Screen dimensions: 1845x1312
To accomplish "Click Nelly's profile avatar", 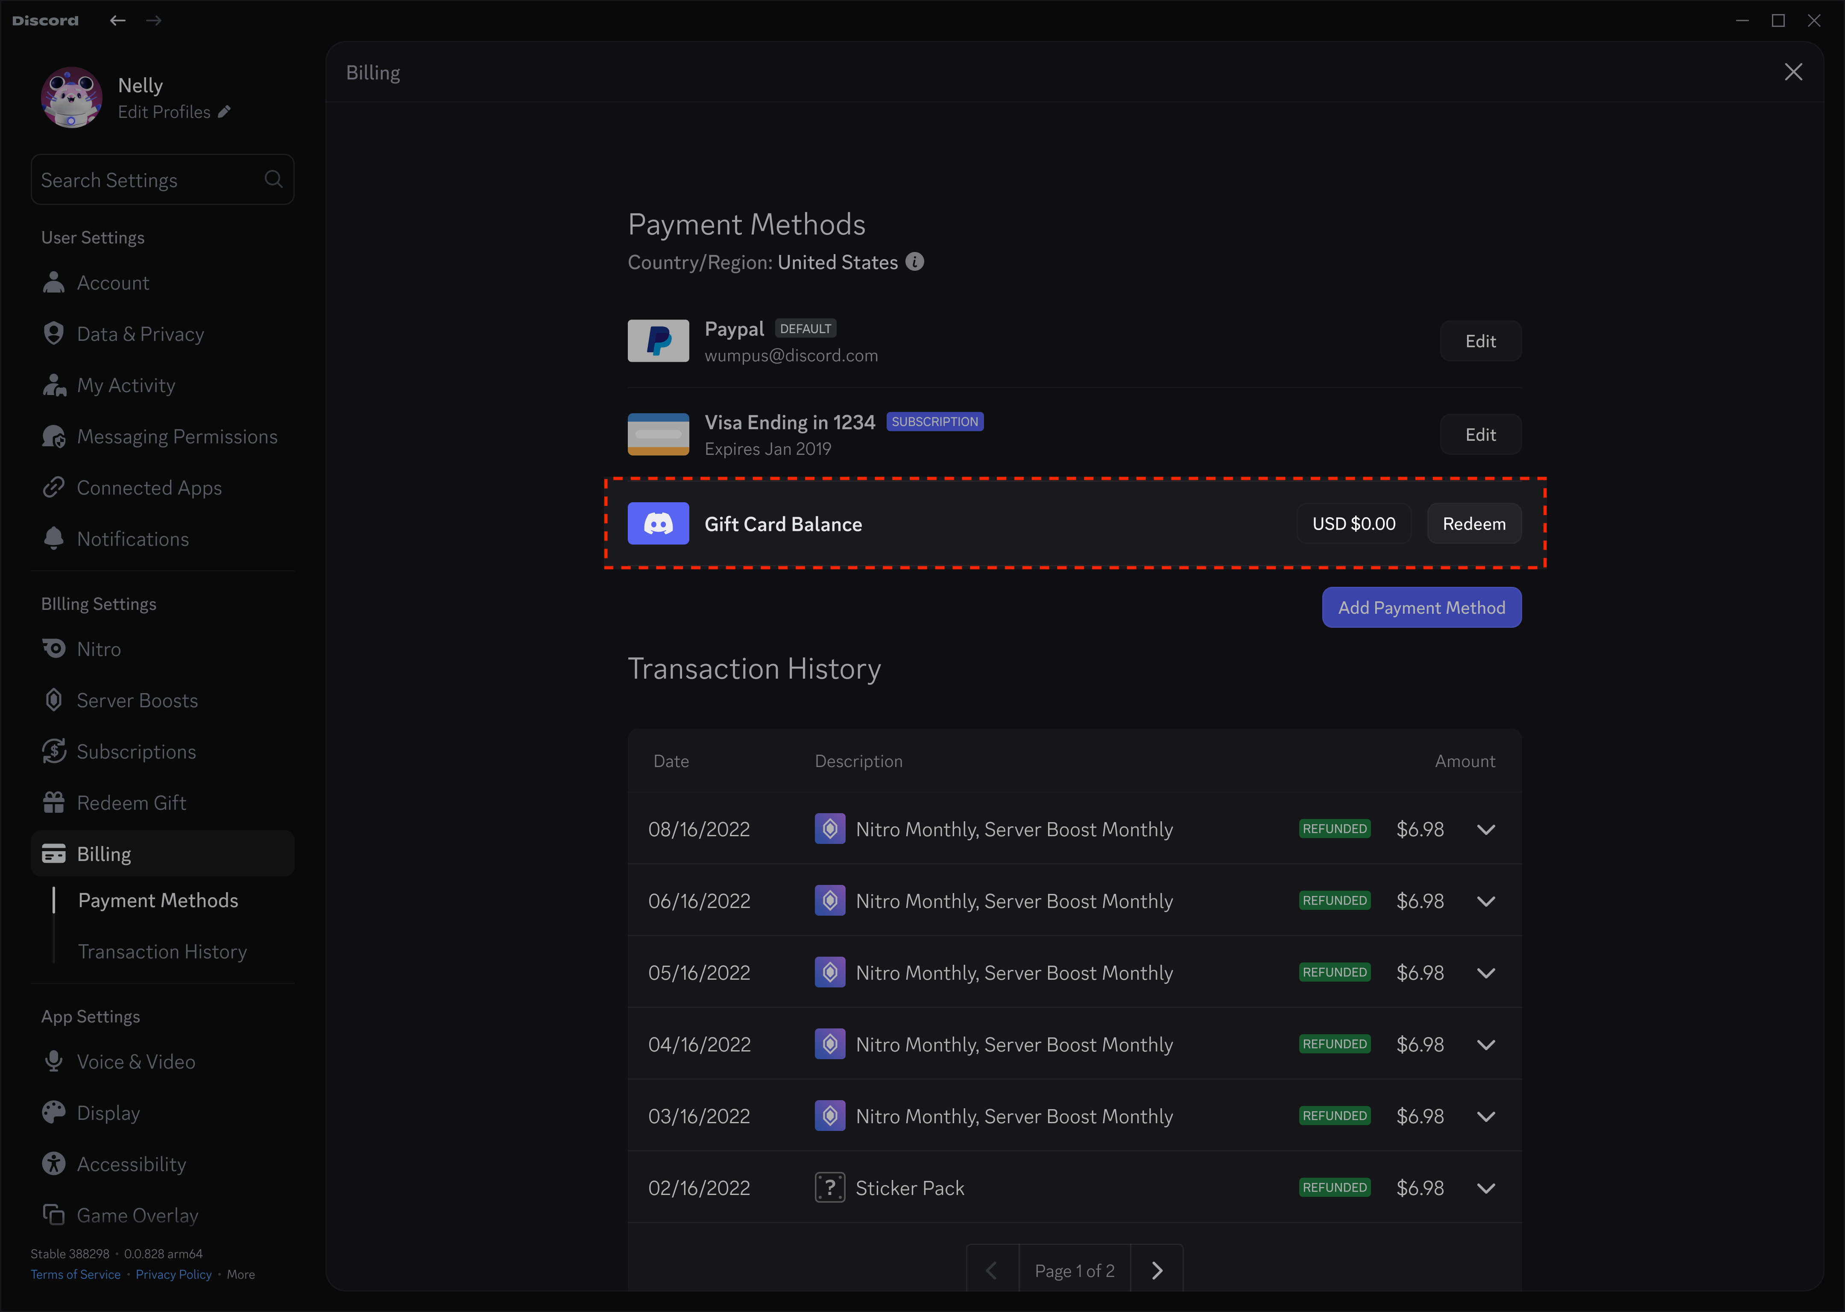I will [x=72, y=97].
